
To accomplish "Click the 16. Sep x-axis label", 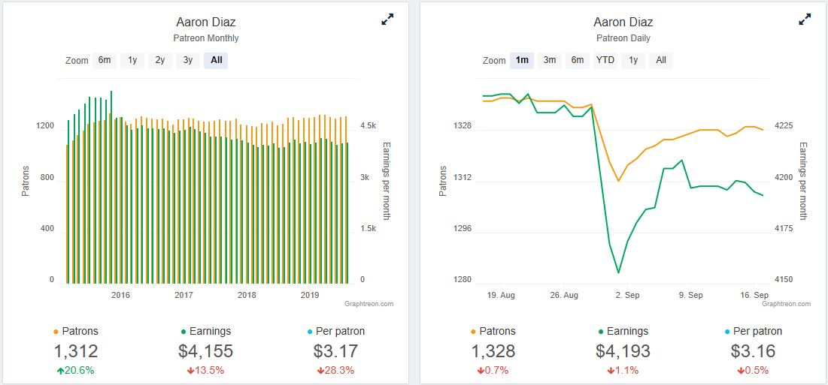I will [x=754, y=296].
